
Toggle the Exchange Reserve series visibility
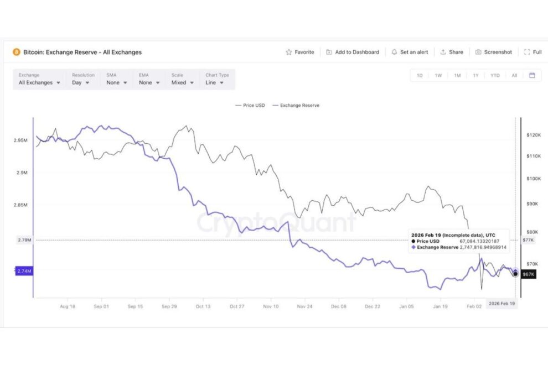click(x=297, y=105)
